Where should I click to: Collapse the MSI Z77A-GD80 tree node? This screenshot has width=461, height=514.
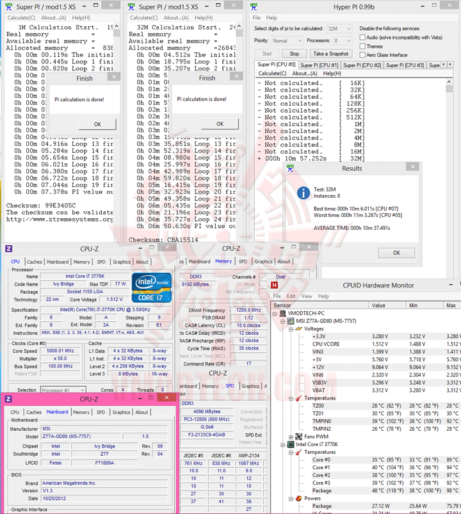pyautogui.click(x=282, y=321)
